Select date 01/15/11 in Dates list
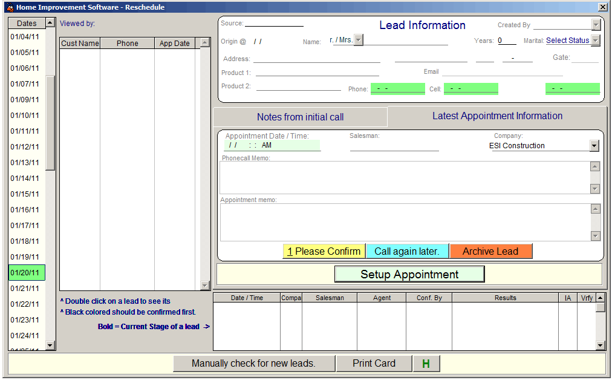This screenshot has height=383, width=612. [x=27, y=194]
